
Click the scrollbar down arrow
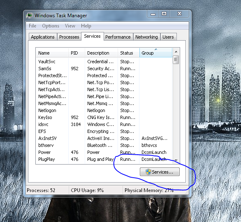pos(176,160)
